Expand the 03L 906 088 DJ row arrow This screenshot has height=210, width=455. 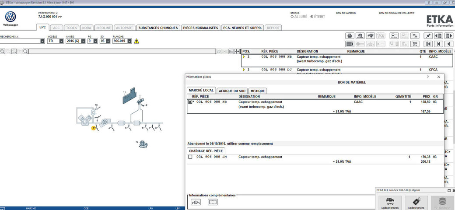click(244, 70)
